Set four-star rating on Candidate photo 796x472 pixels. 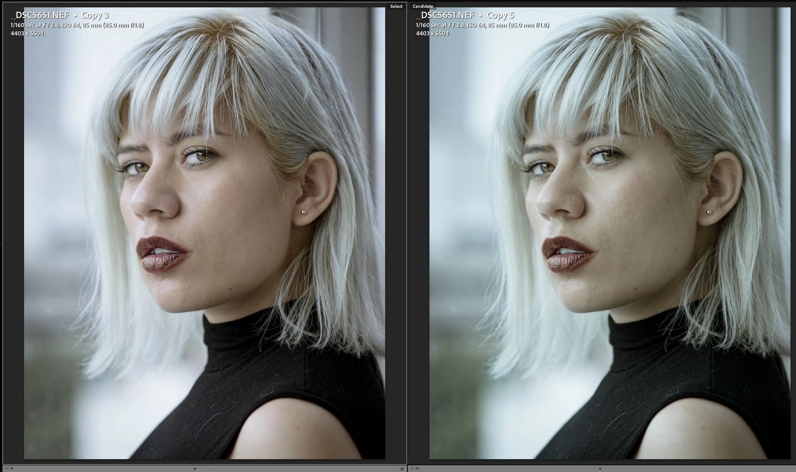coord(615,468)
